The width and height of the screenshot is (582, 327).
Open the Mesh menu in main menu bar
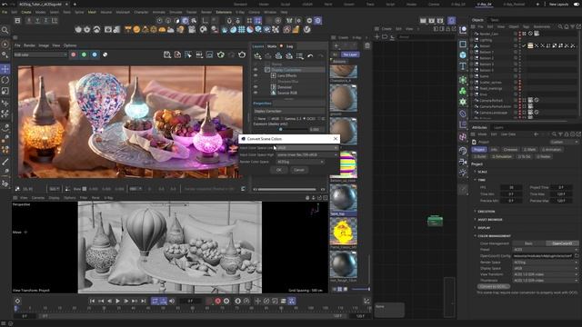tap(92, 12)
